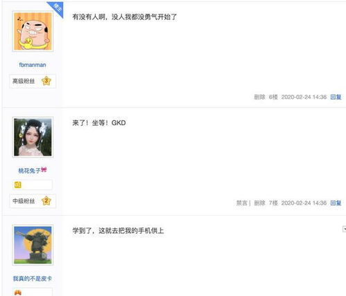Viewport: 346px width, 296px height.
Task: Delete the 7楼 post
Action: [x=259, y=203]
